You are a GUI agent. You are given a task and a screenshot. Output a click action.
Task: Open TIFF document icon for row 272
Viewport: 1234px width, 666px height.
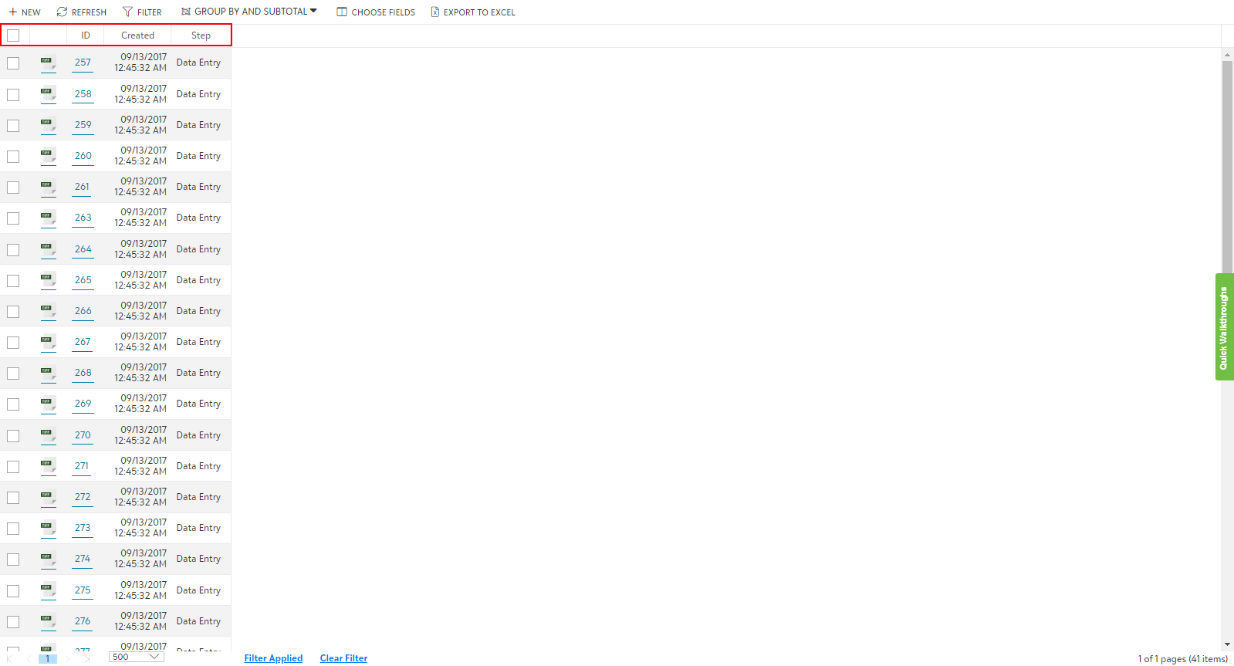pos(48,497)
